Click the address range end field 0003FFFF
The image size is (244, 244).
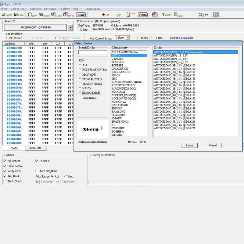click(x=69, y=182)
